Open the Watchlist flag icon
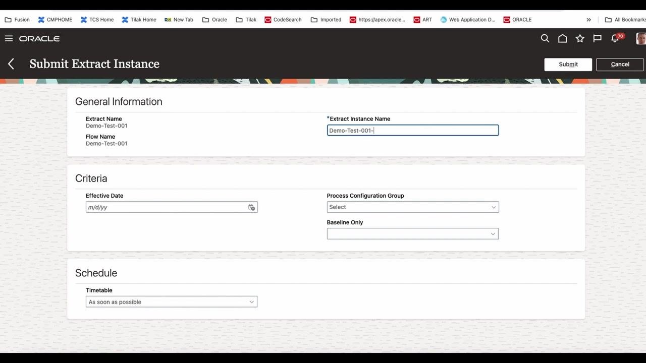This screenshot has width=646, height=363. pyautogui.click(x=598, y=38)
